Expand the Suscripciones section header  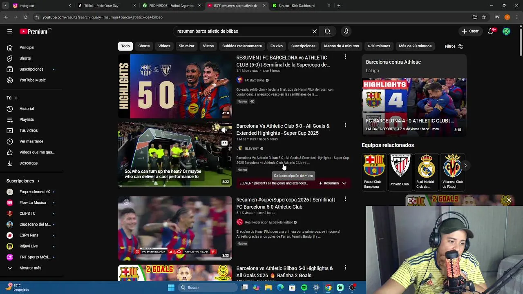pos(23,181)
